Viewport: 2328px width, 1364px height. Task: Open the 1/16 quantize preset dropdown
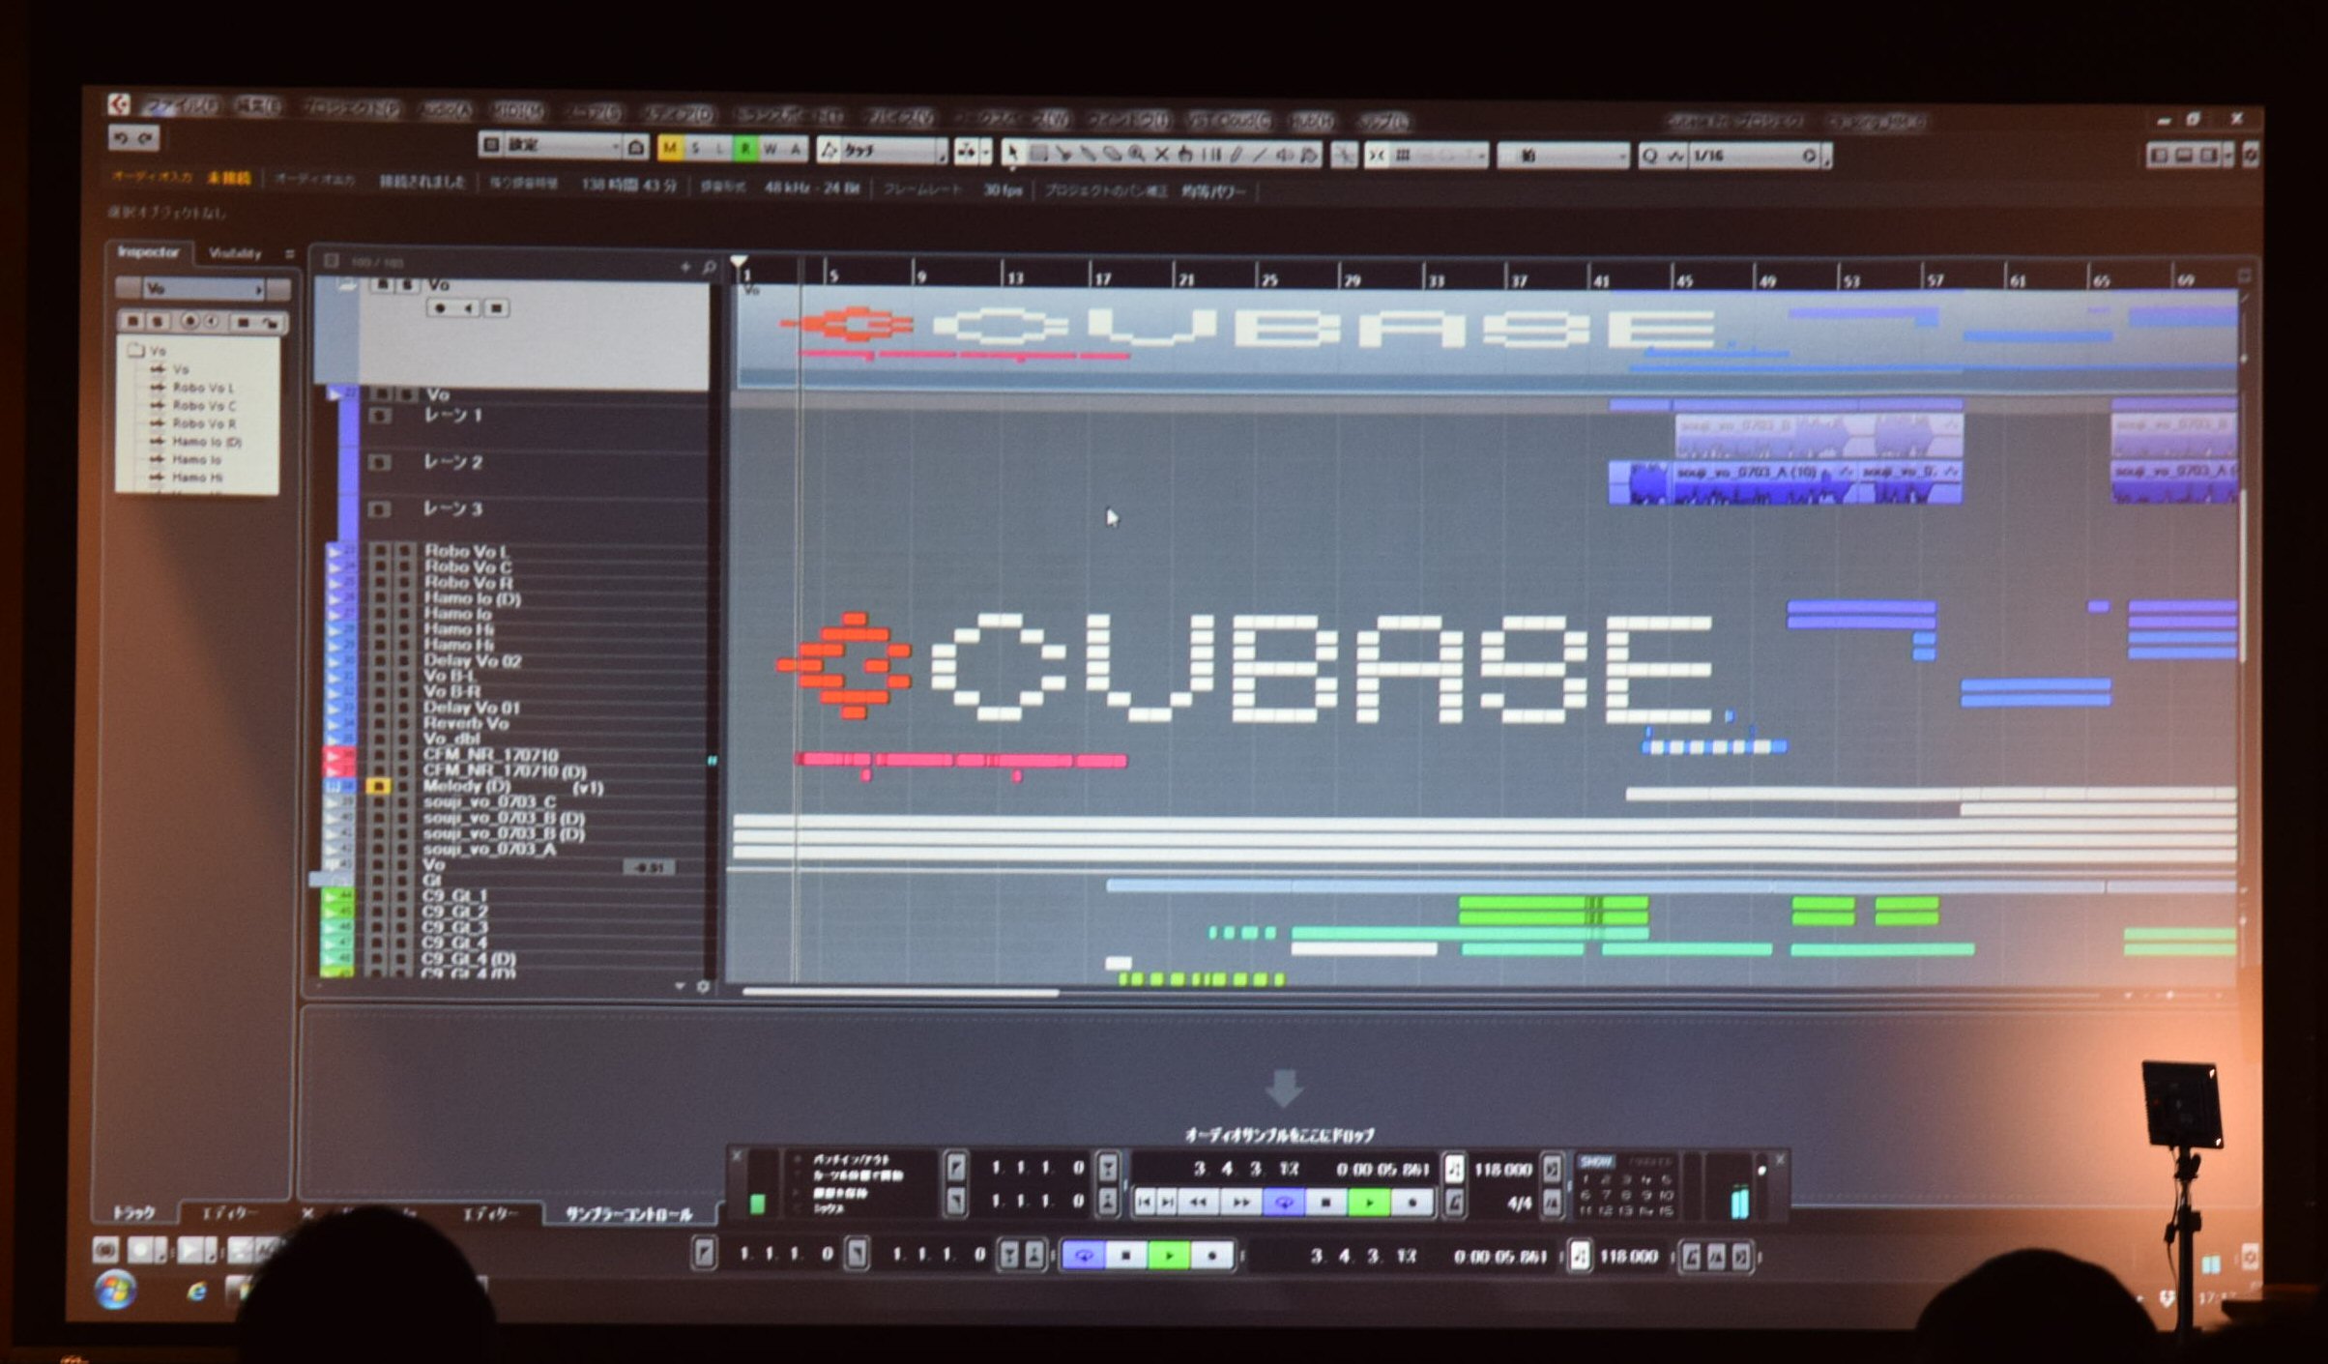1755,156
